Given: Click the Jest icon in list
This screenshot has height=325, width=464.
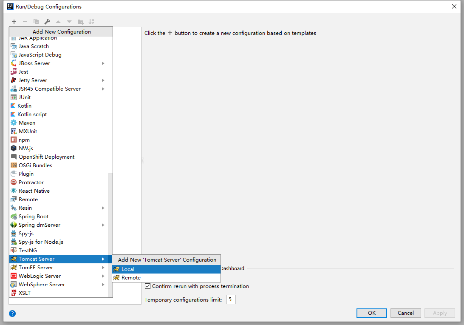Looking at the screenshot, I should 14,72.
